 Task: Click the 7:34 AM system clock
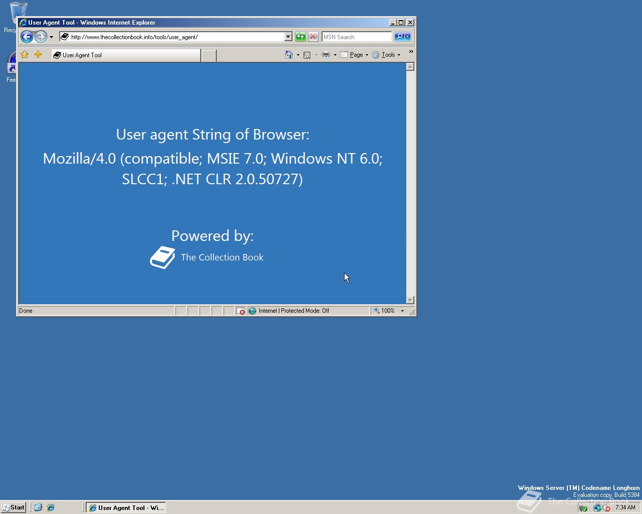(625, 507)
